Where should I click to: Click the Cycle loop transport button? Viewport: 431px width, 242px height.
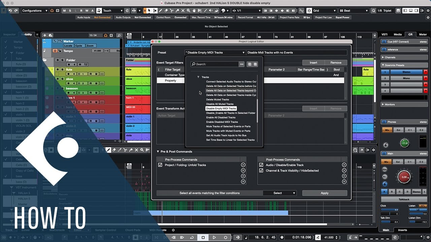coord(192,237)
